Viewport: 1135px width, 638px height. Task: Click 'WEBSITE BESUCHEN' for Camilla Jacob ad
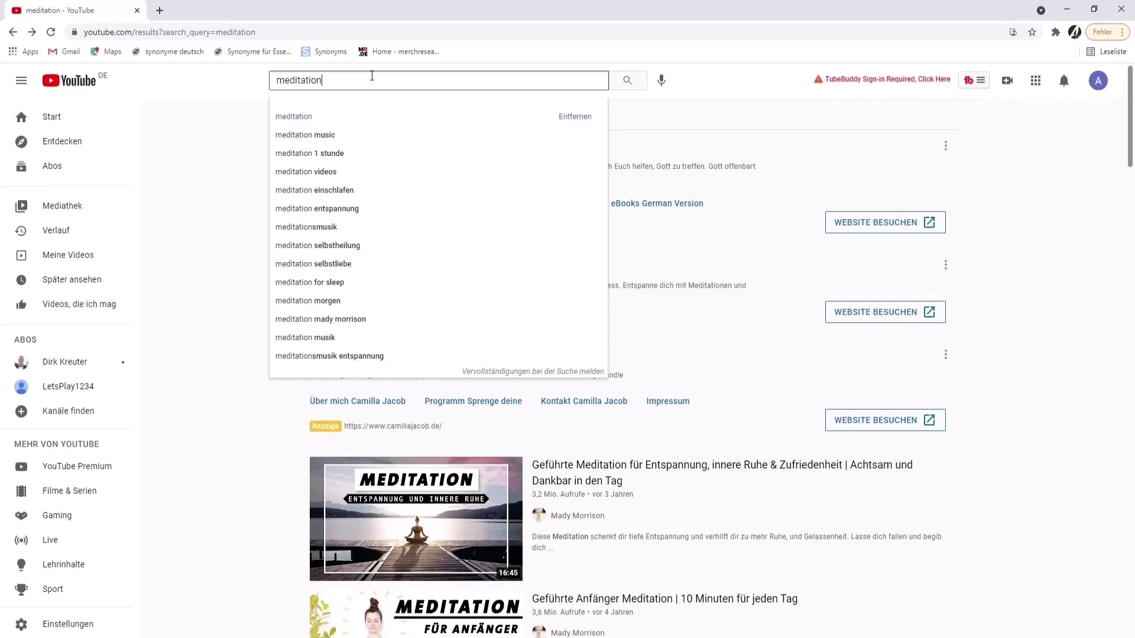[876, 420]
